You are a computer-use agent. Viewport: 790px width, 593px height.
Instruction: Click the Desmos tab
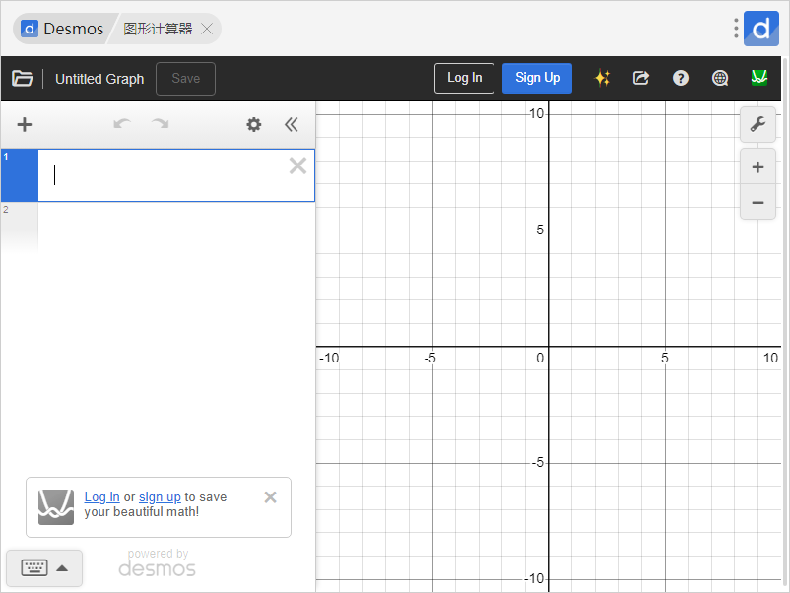[x=63, y=29]
